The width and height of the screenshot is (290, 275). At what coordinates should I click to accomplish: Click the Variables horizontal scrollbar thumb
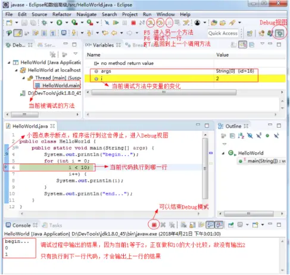pyautogui.click(x=164, y=92)
